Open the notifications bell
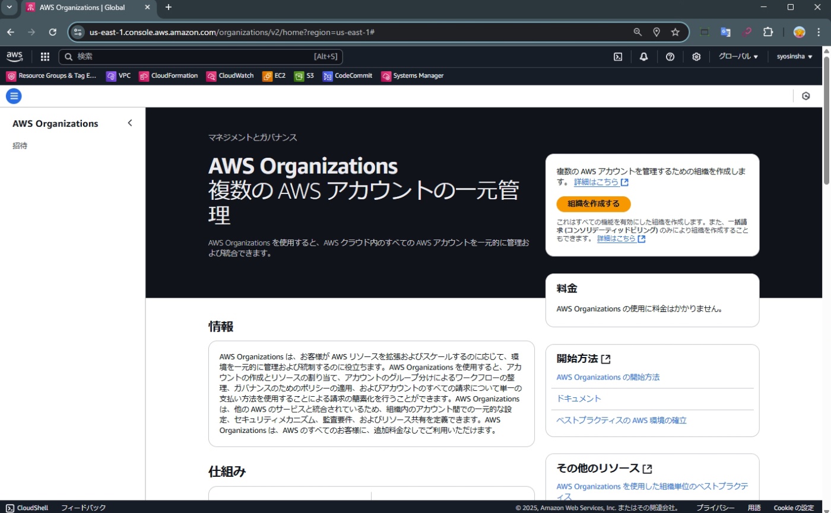Screen dimensions: 831x513 click(644, 57)
